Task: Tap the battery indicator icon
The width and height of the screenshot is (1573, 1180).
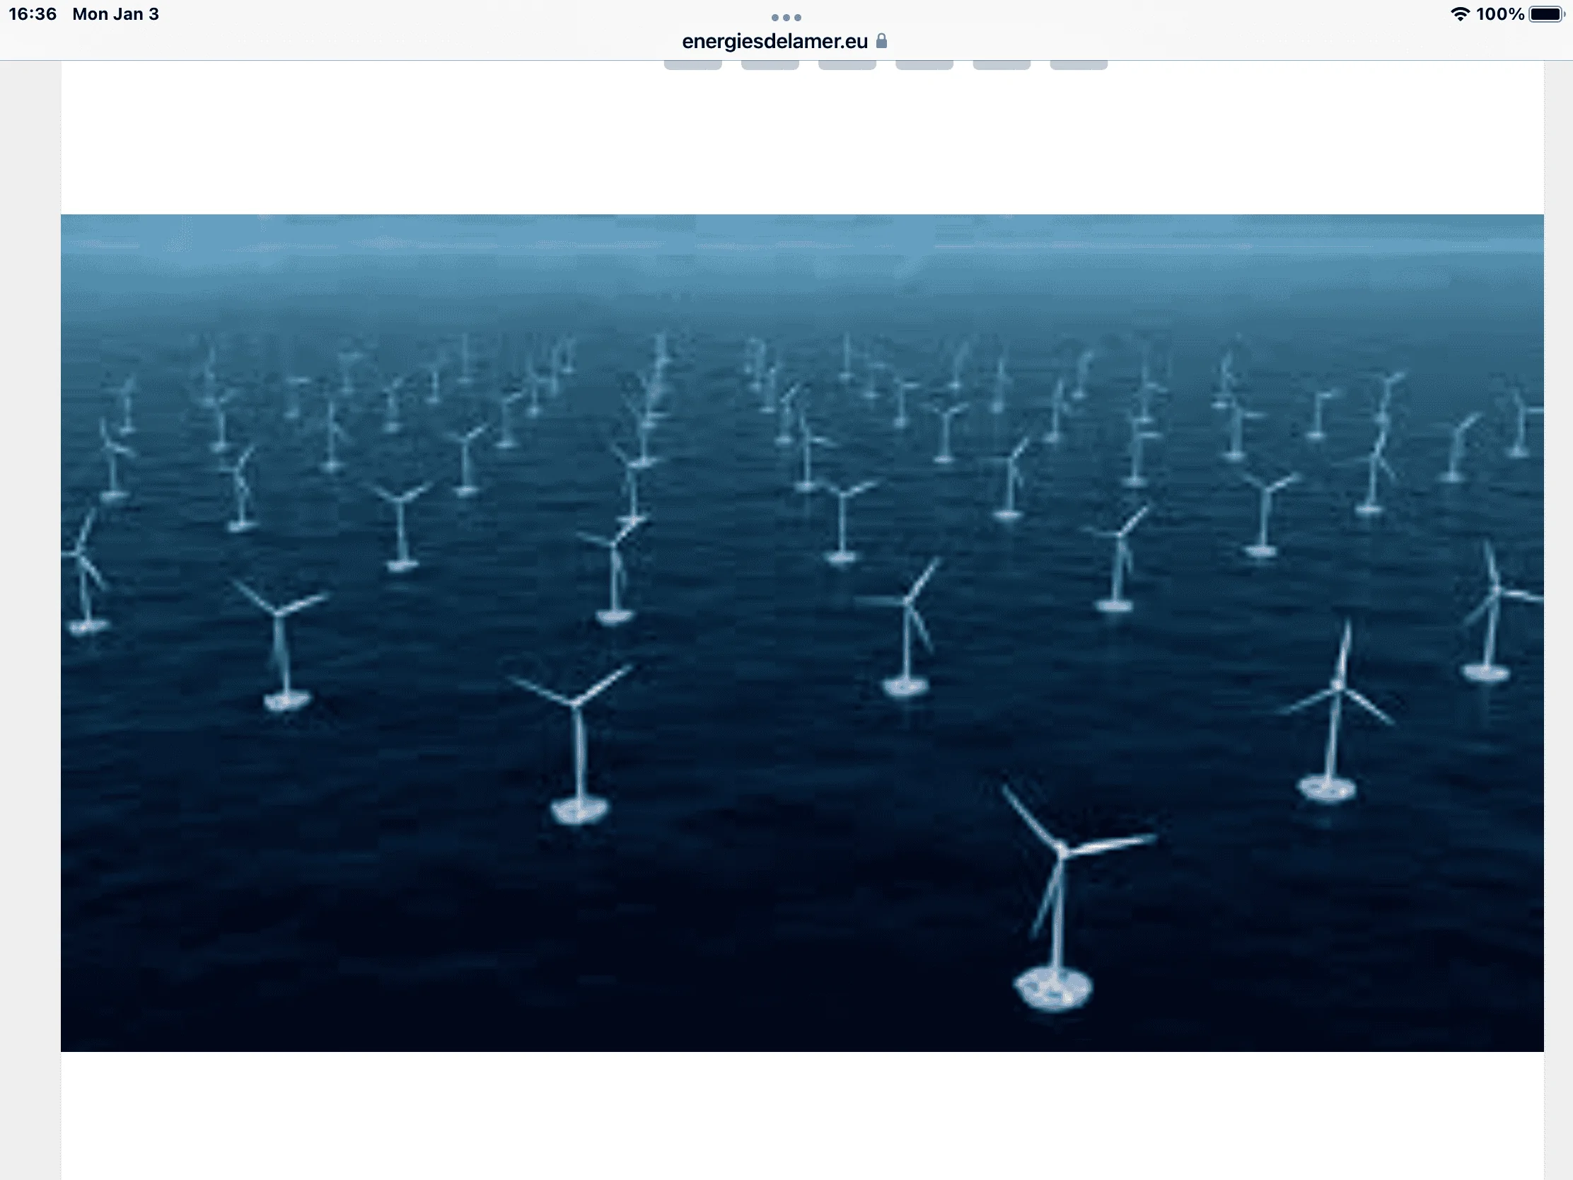Action: (x=1548, y=14)
